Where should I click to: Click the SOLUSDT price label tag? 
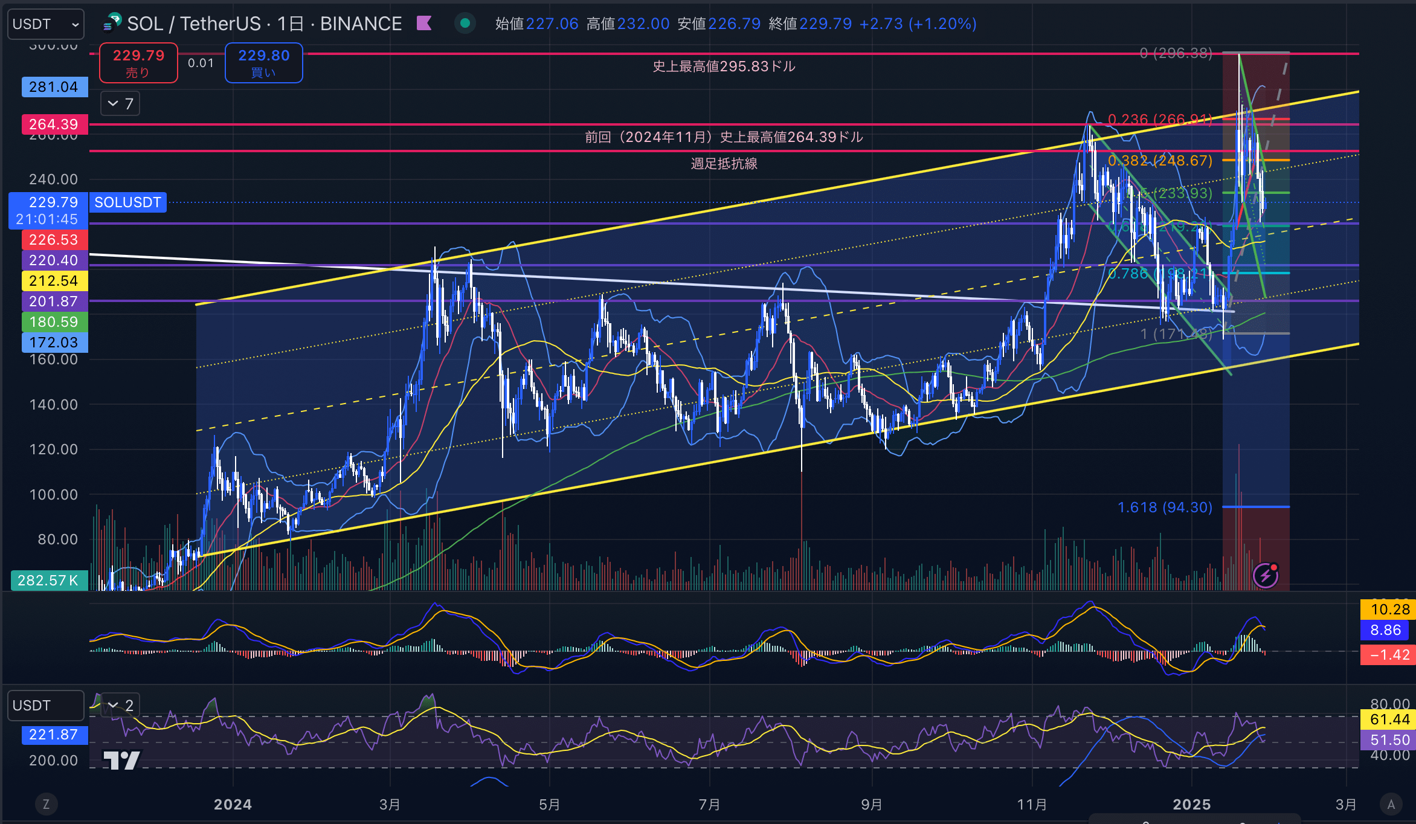tap(128, 202)
